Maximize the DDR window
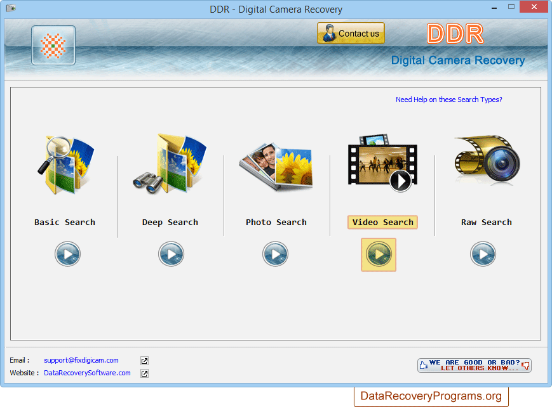This screenshot has width=552, height=407. click(x=511, y=7)
